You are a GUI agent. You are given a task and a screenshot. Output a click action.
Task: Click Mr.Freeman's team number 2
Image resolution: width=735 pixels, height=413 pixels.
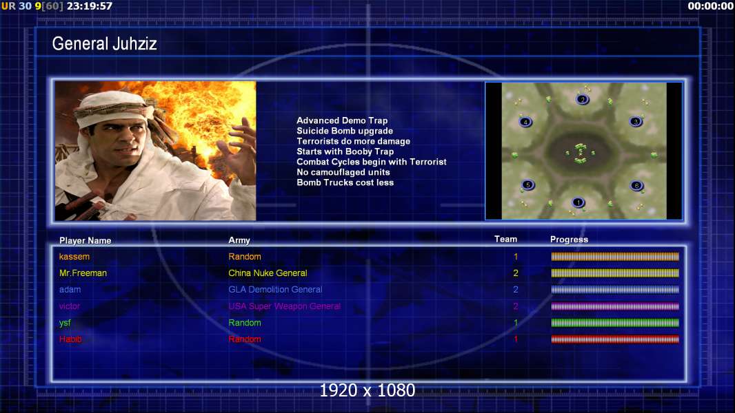point(516,273)
